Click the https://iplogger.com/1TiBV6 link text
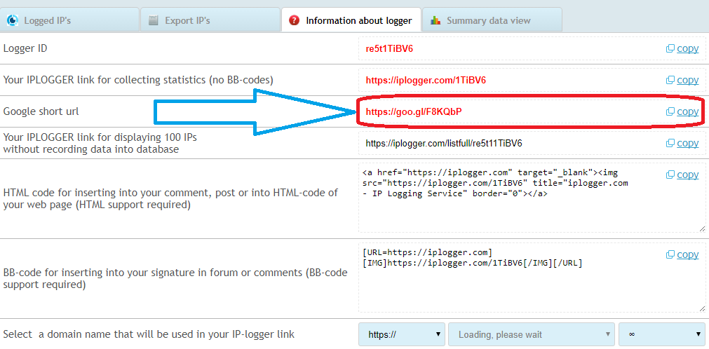 tap(426, 81)
